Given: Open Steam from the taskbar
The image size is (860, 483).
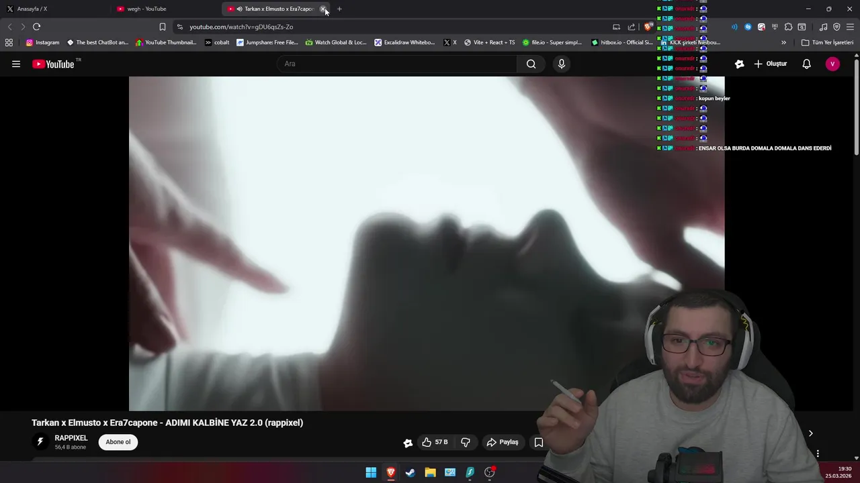Looking at the screenshot, I should (411, 472).
